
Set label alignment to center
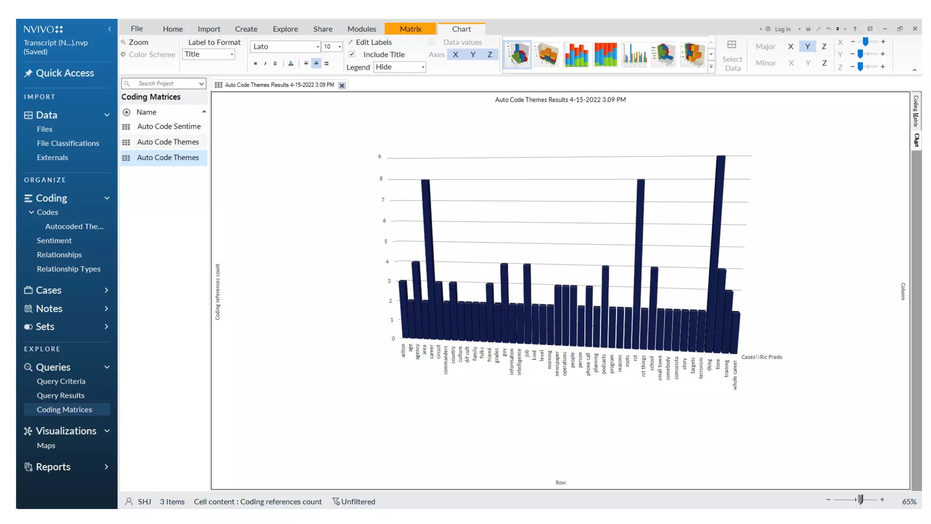(316, 64)
